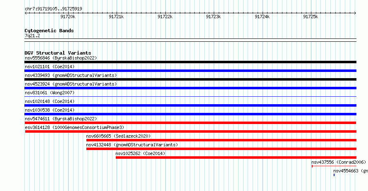
Task: Select the nsv437556 (Conrad2006) label
Action: pyautogui.click(x=339, y=162)
